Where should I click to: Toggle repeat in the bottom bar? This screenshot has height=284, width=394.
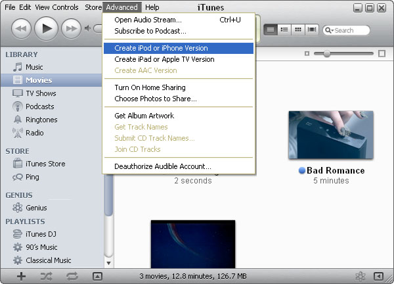tap(72, 276)
